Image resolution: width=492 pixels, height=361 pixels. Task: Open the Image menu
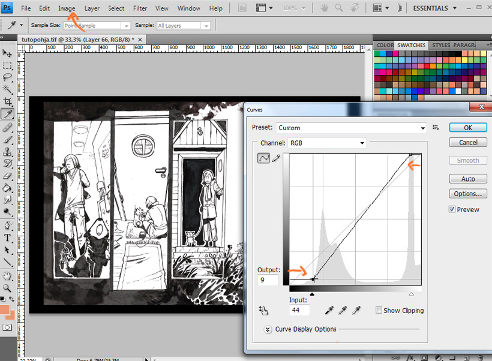[67, 8]
